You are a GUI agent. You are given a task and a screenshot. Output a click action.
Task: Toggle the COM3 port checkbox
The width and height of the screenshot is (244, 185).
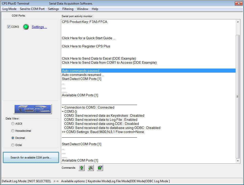(x=9, y=27)
